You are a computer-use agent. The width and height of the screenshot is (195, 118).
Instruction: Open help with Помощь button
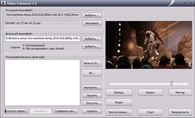click(x=119, y=93)
